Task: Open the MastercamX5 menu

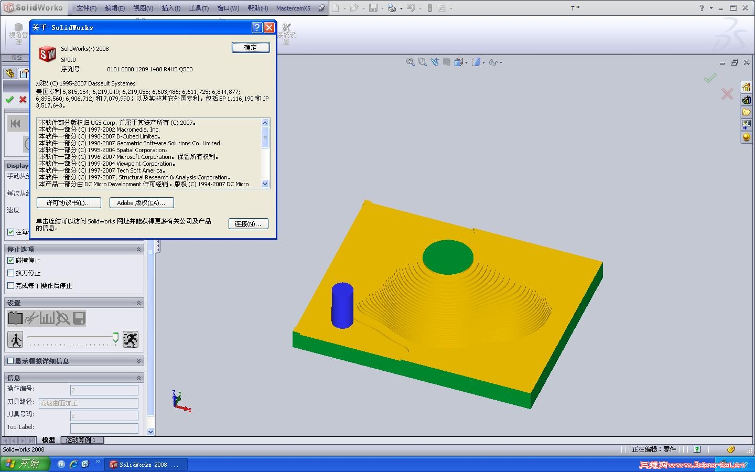Action: coord(293,8)
